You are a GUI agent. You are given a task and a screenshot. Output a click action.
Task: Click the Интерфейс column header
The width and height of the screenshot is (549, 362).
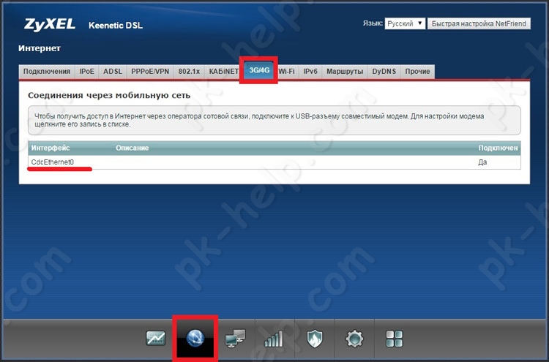51,148
